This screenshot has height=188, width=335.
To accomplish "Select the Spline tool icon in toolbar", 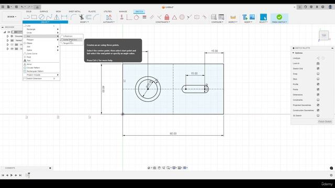I will 49,17.
